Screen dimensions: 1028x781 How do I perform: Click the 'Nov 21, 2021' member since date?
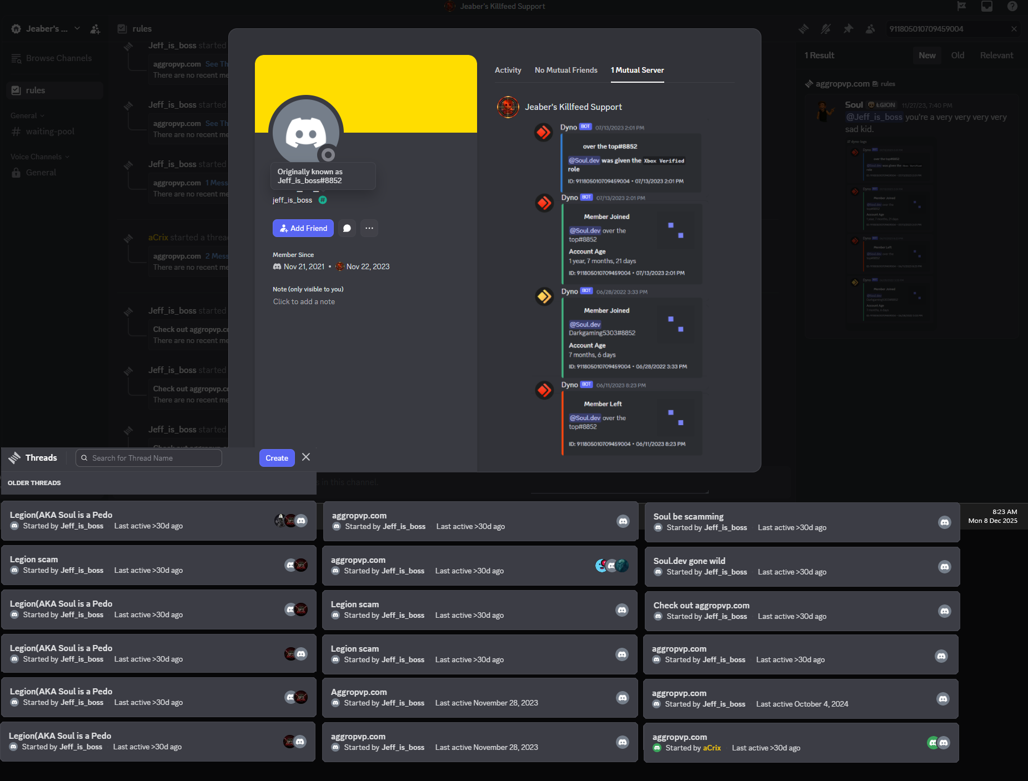[x=304, y=267]
